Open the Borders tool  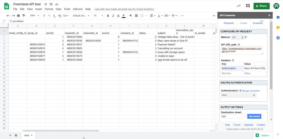click(x=136, y=16)
